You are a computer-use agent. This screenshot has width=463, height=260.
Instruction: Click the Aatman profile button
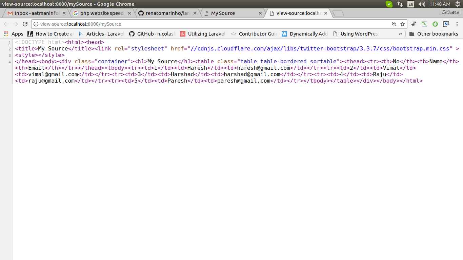pos(450,12)
